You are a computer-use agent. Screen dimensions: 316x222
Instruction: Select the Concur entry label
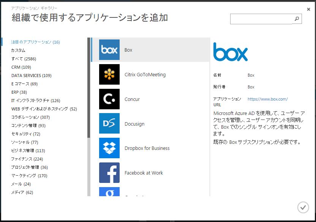click(x=132, y=99)
